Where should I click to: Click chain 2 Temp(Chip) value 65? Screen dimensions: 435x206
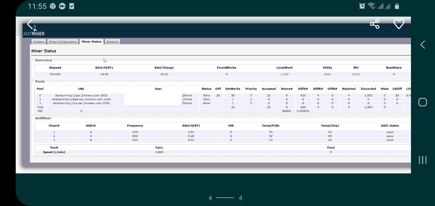point(330,136)
